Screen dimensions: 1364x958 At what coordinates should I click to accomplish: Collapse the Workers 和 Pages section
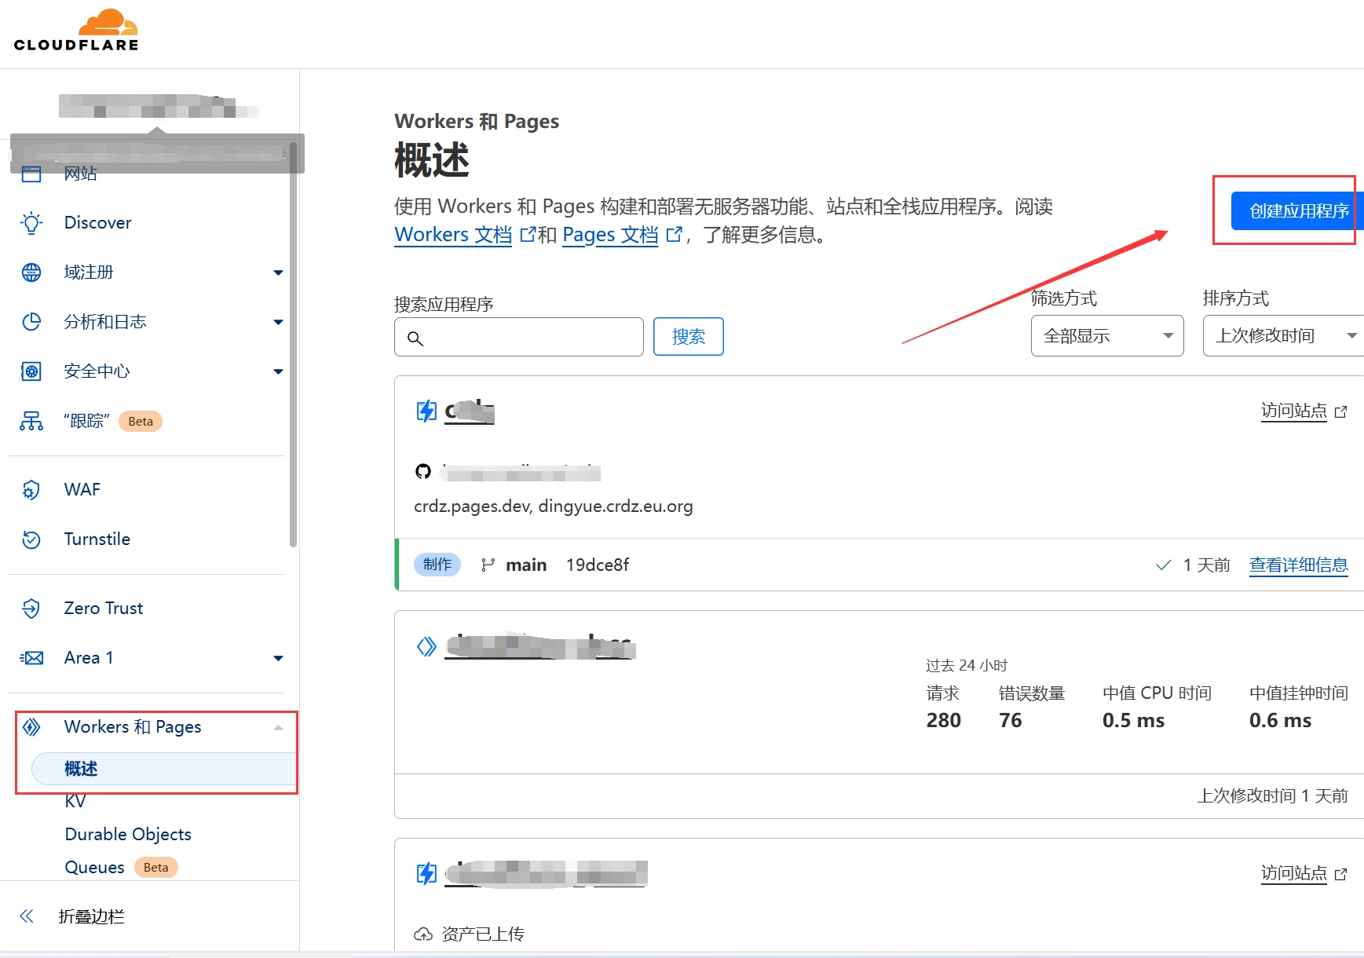coord(278,727)
